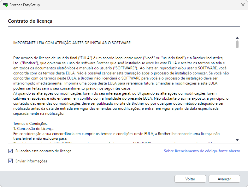Click 'Termos e Condições.' line

pos(30,123)
